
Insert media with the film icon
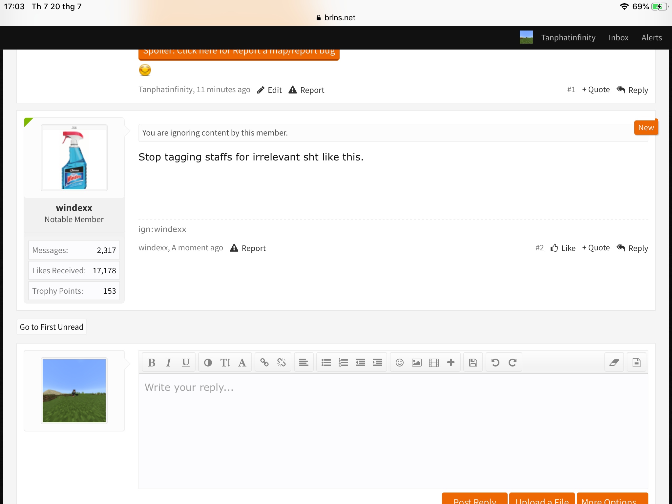434,362
